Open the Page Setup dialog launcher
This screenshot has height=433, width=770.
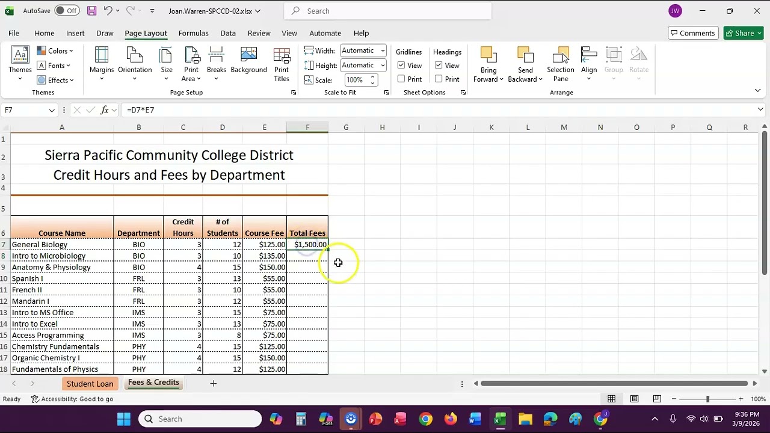[294, 93]
